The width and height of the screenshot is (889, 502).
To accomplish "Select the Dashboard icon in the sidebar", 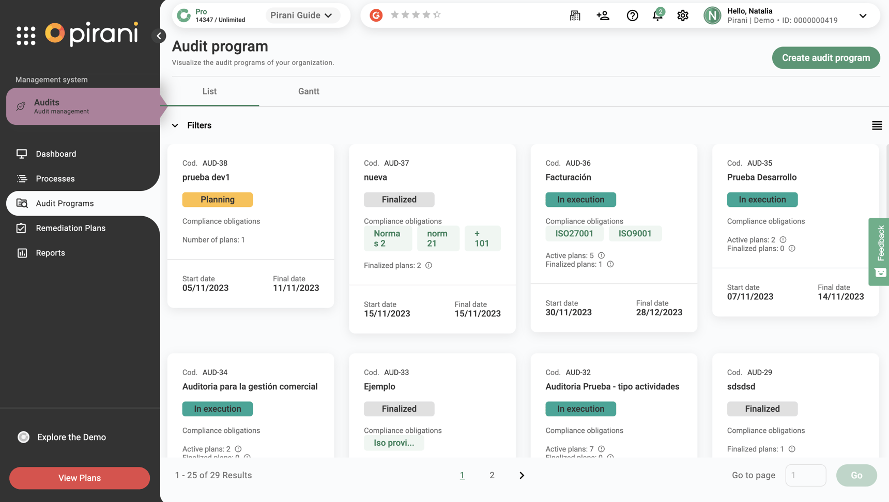I will [x=21, y=153].
